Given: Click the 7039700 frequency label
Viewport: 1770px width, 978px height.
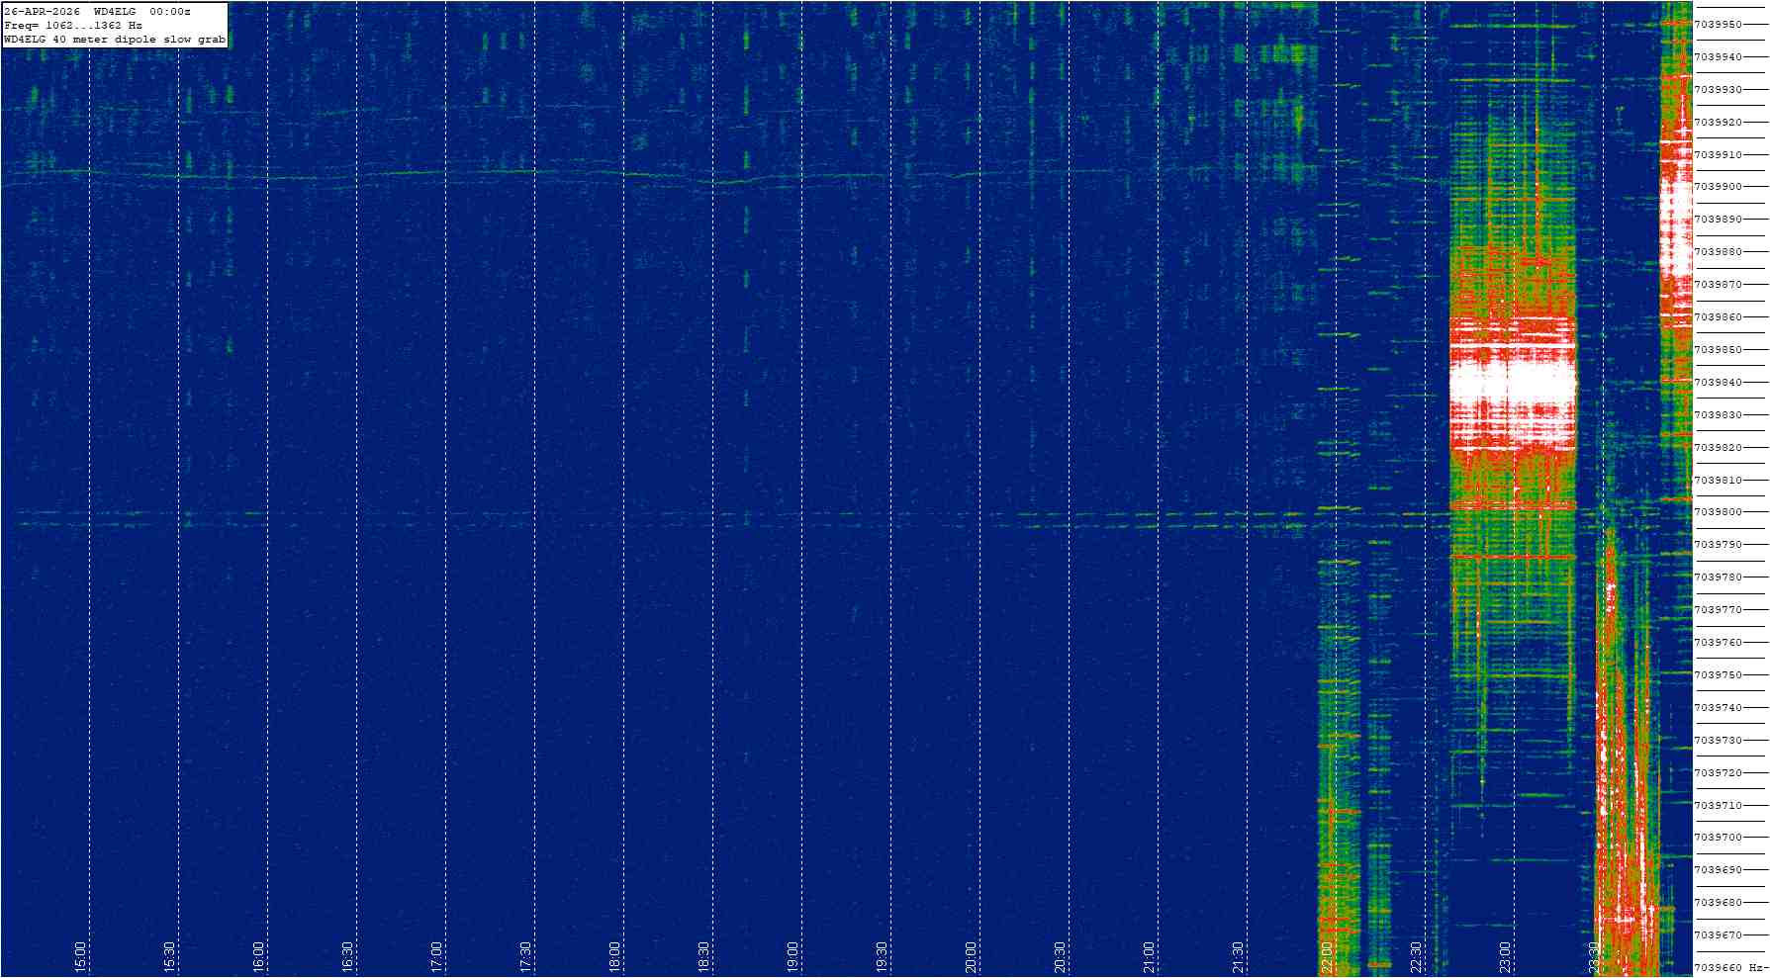Looking at the screenshot, I should coord(1719,838).
